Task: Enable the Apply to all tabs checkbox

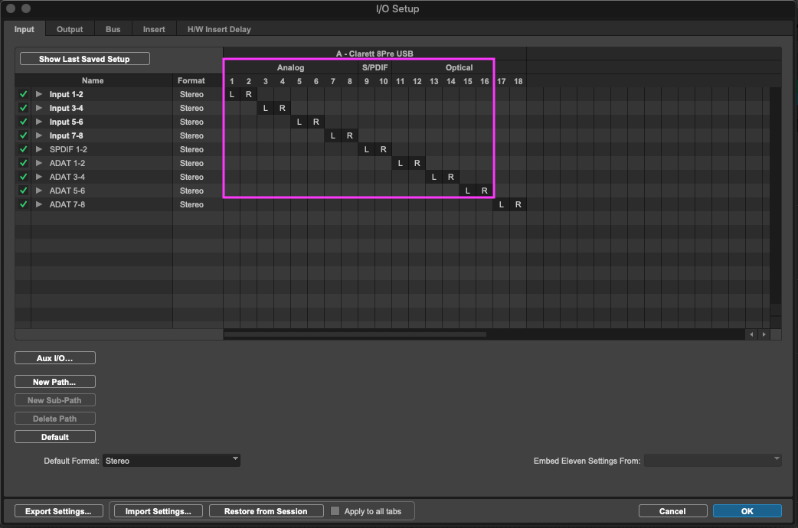Action: (x=335, y=510)
